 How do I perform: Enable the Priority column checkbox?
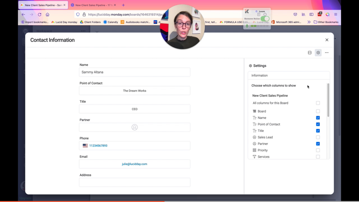[318, 150]
